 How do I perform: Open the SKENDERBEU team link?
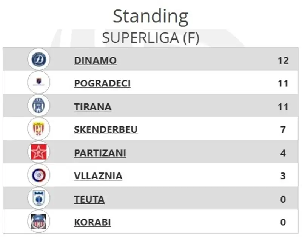click(x=106, y=130)
